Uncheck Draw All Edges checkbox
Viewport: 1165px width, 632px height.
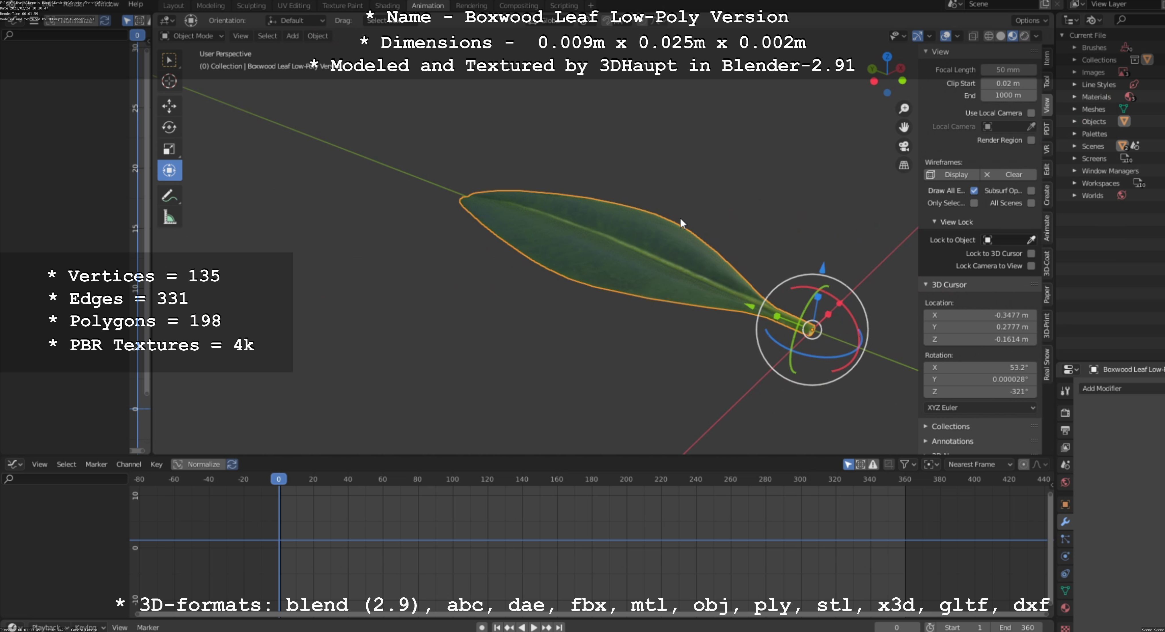(974, 191)
